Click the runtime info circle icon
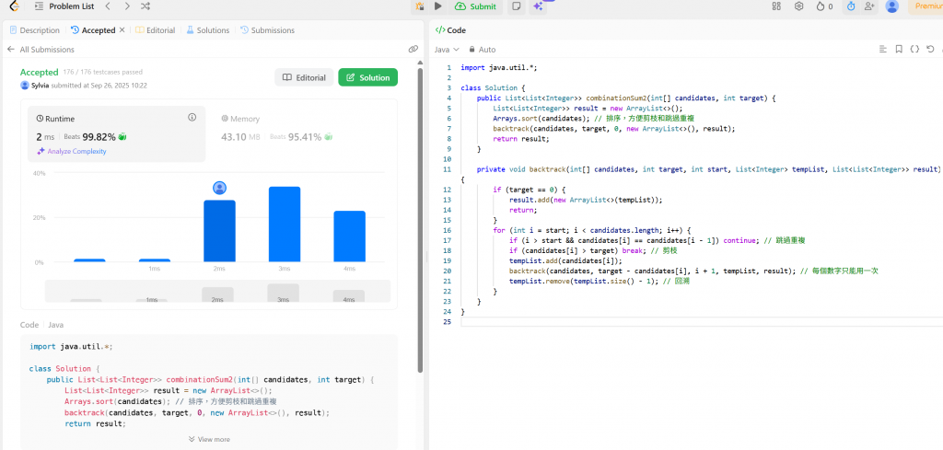The width and height of the screenshot is (943, 450). 192,117
